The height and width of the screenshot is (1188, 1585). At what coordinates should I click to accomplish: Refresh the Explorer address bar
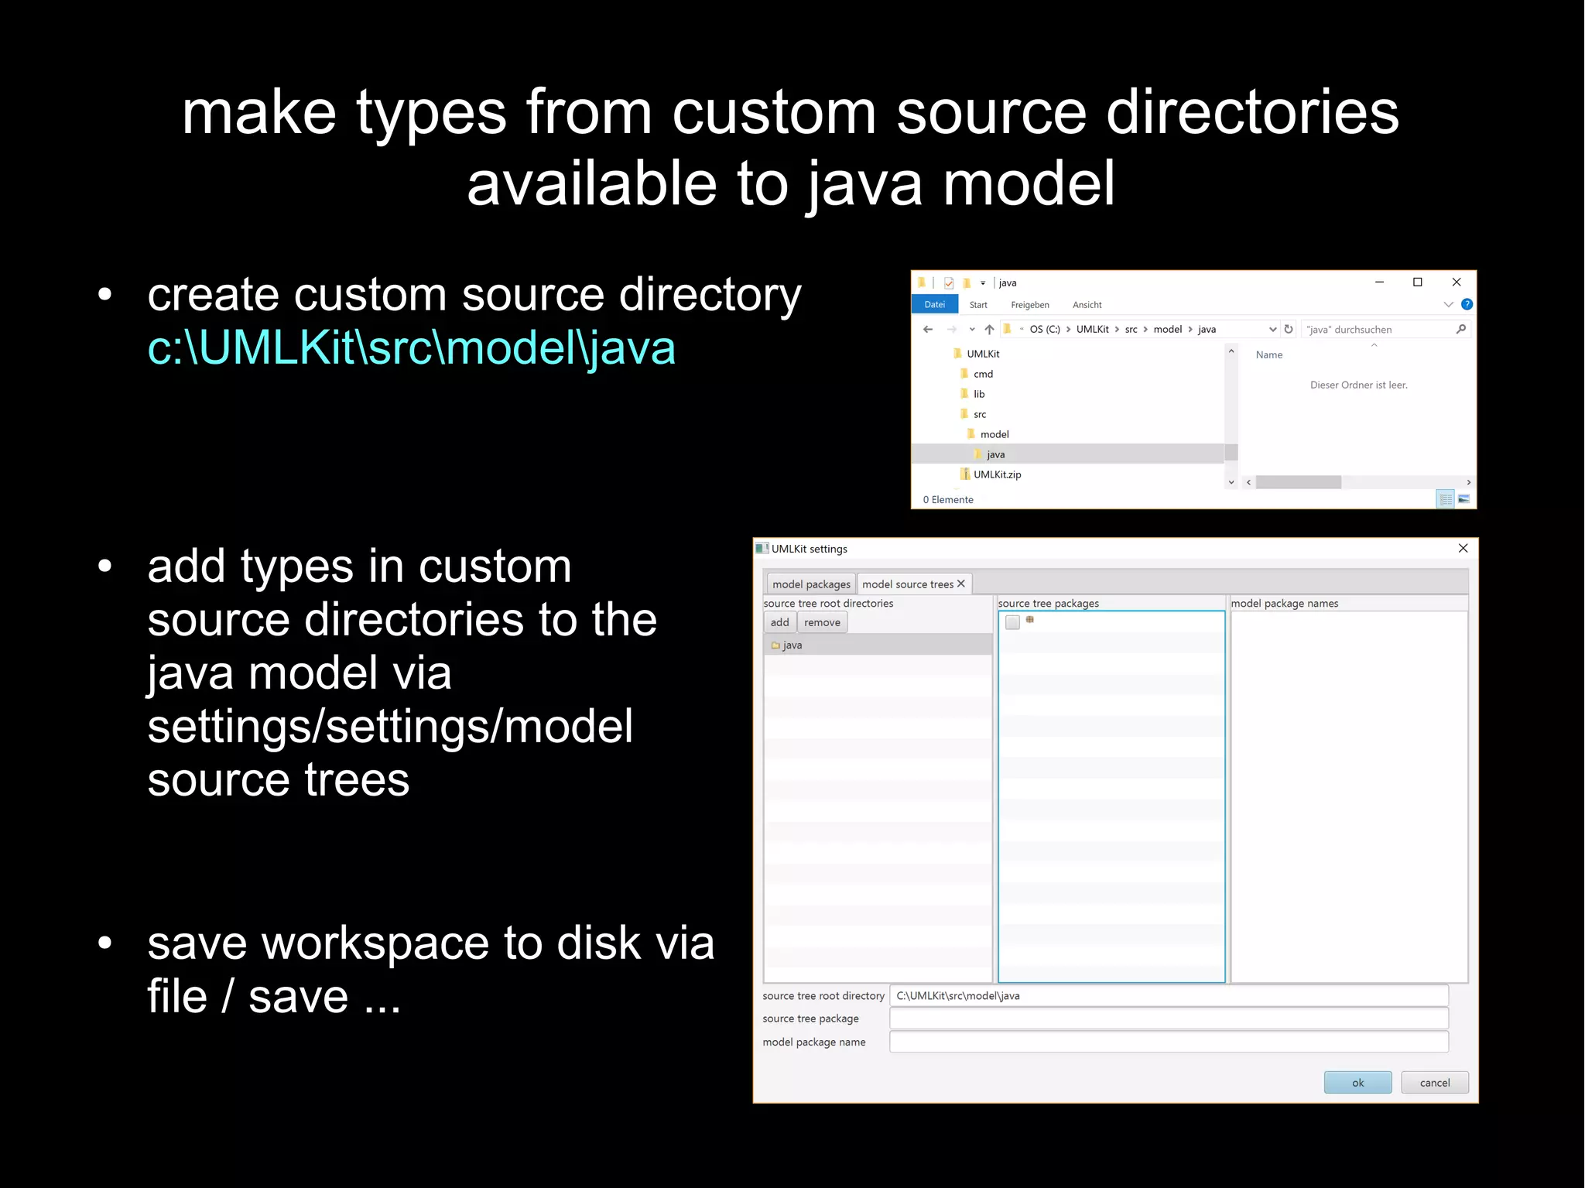click(1289, 329)
